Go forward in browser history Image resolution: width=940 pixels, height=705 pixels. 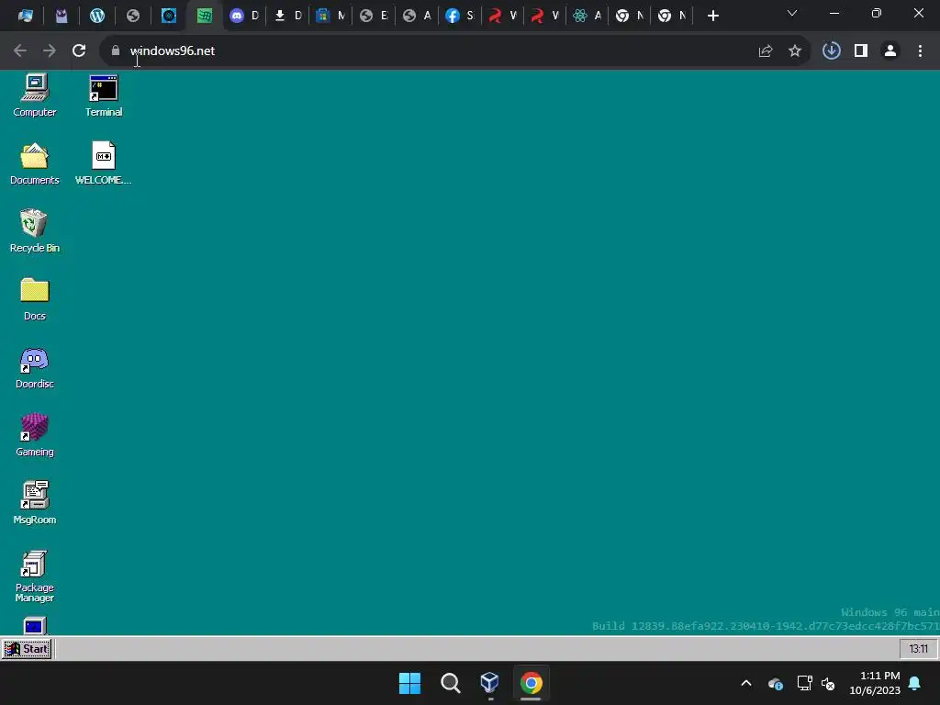click(x=50, y=51)
